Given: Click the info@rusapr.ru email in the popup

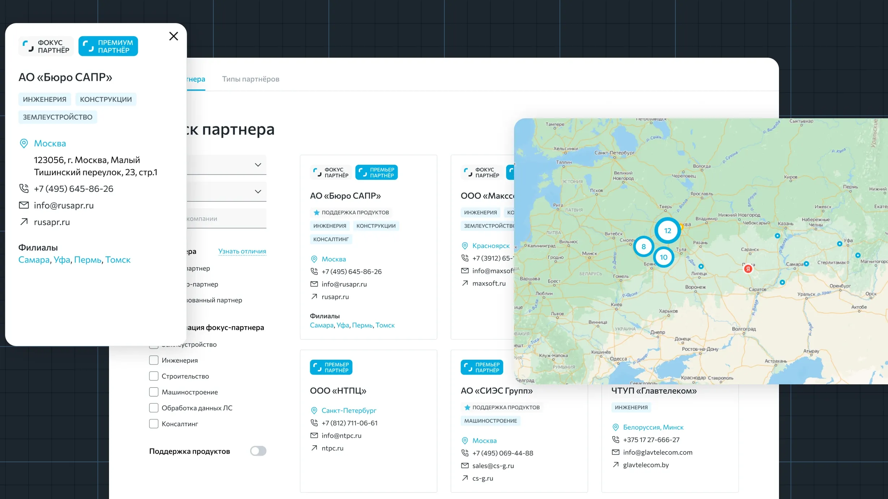Looking at the screenshot, I should [x=64, y=206].
